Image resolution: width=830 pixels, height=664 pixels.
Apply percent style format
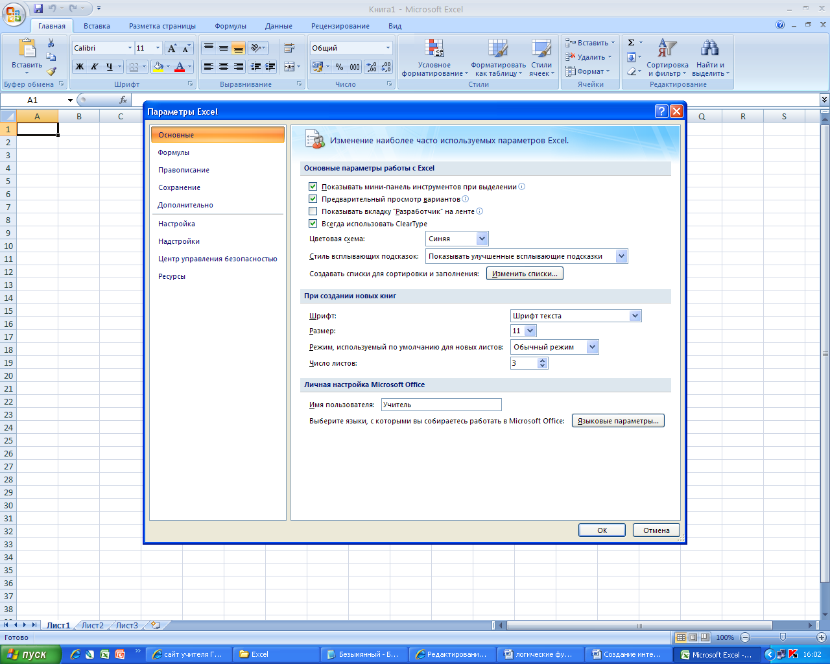[x=339, y=67]
